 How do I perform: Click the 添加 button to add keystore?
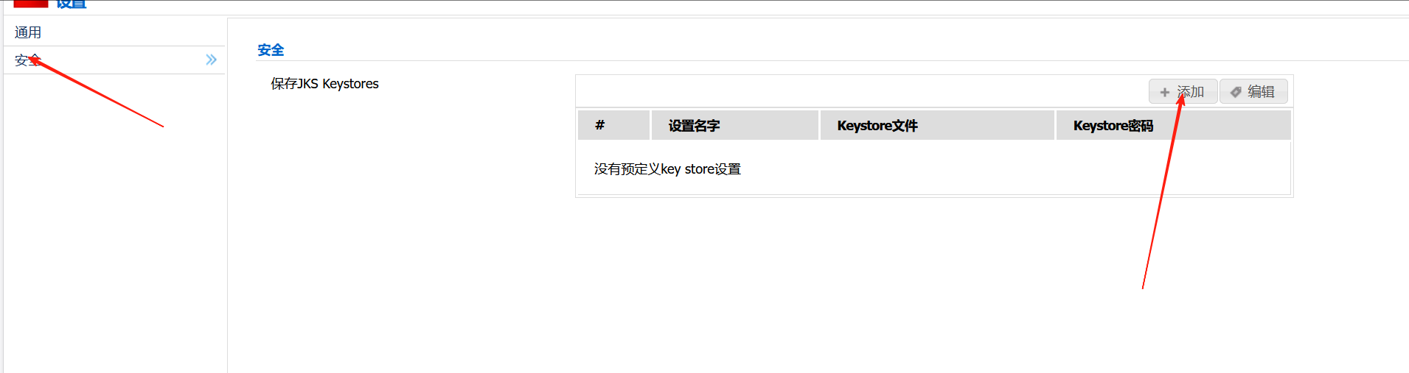click(1183, 91)
